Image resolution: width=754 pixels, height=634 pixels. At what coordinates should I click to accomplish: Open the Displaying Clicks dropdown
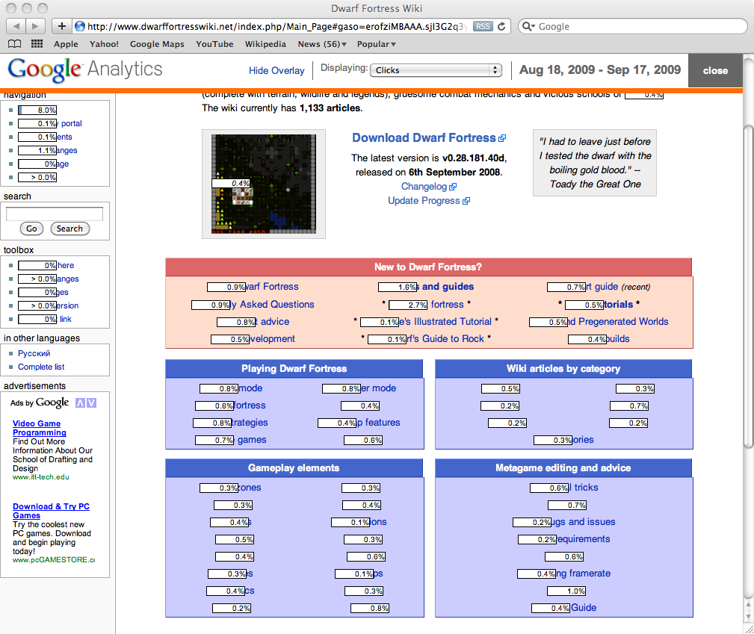436,70
